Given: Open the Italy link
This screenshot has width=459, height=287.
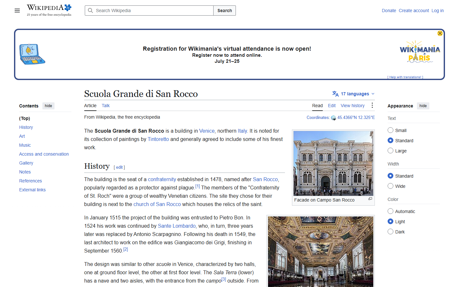Looking at the screenshot, I should [x=242, y=131].
